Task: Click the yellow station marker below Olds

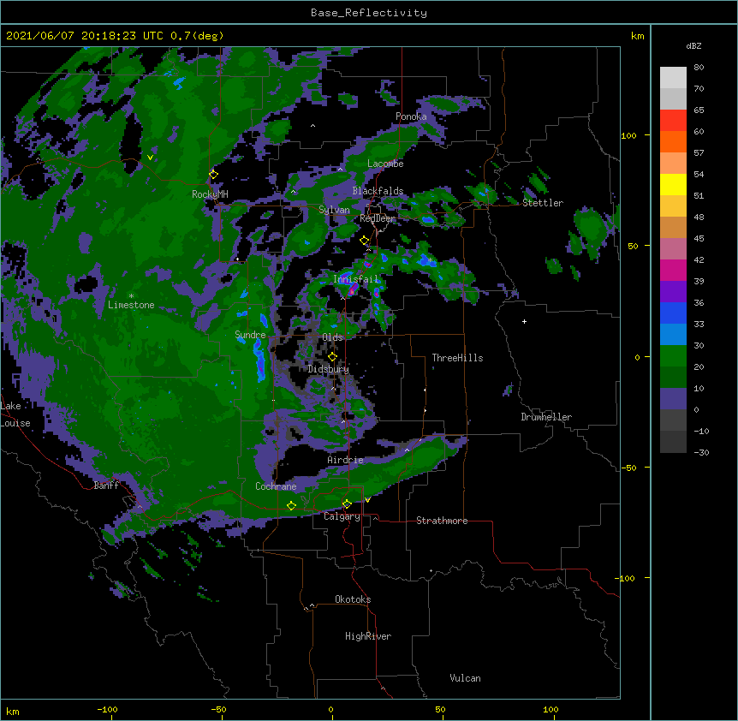Action: pos(333,357)
